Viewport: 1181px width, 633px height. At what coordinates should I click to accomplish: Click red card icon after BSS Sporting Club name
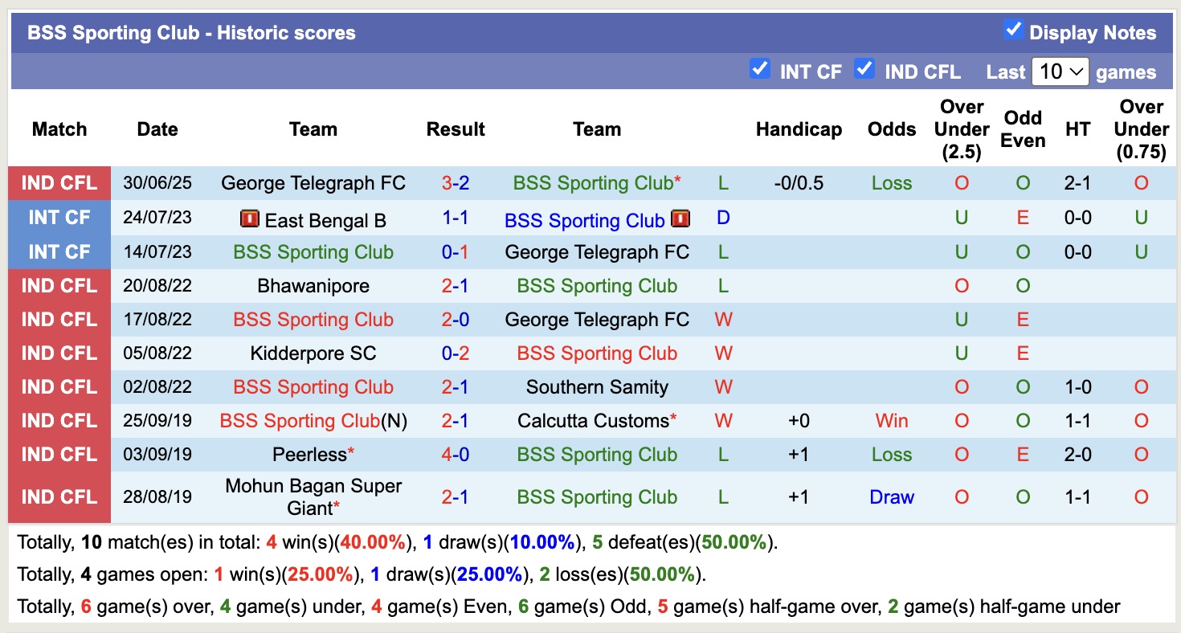coord(680,219)
